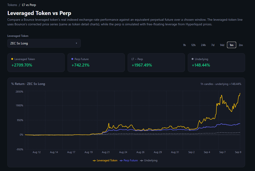Click the Aug 14 x-axis label
Image resolution: width=255 pixels, height=171 pixels.
54,152
